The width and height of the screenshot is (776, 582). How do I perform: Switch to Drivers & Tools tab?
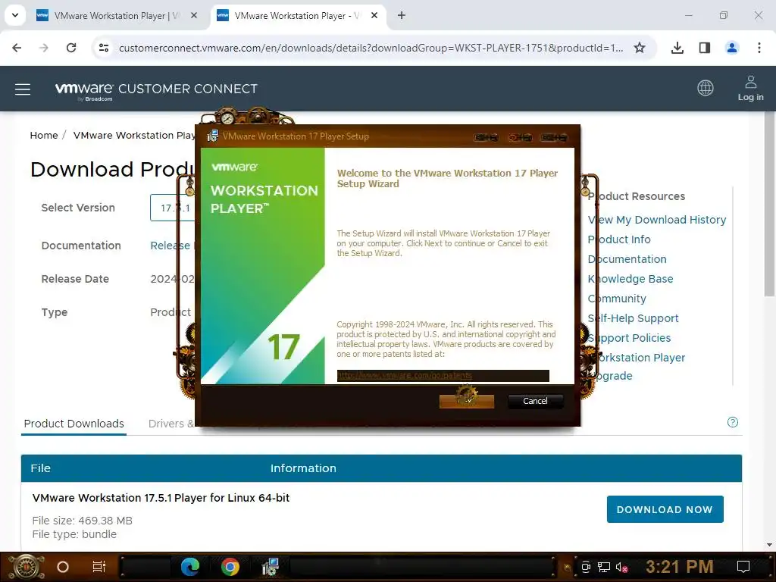tap(171, 424)
